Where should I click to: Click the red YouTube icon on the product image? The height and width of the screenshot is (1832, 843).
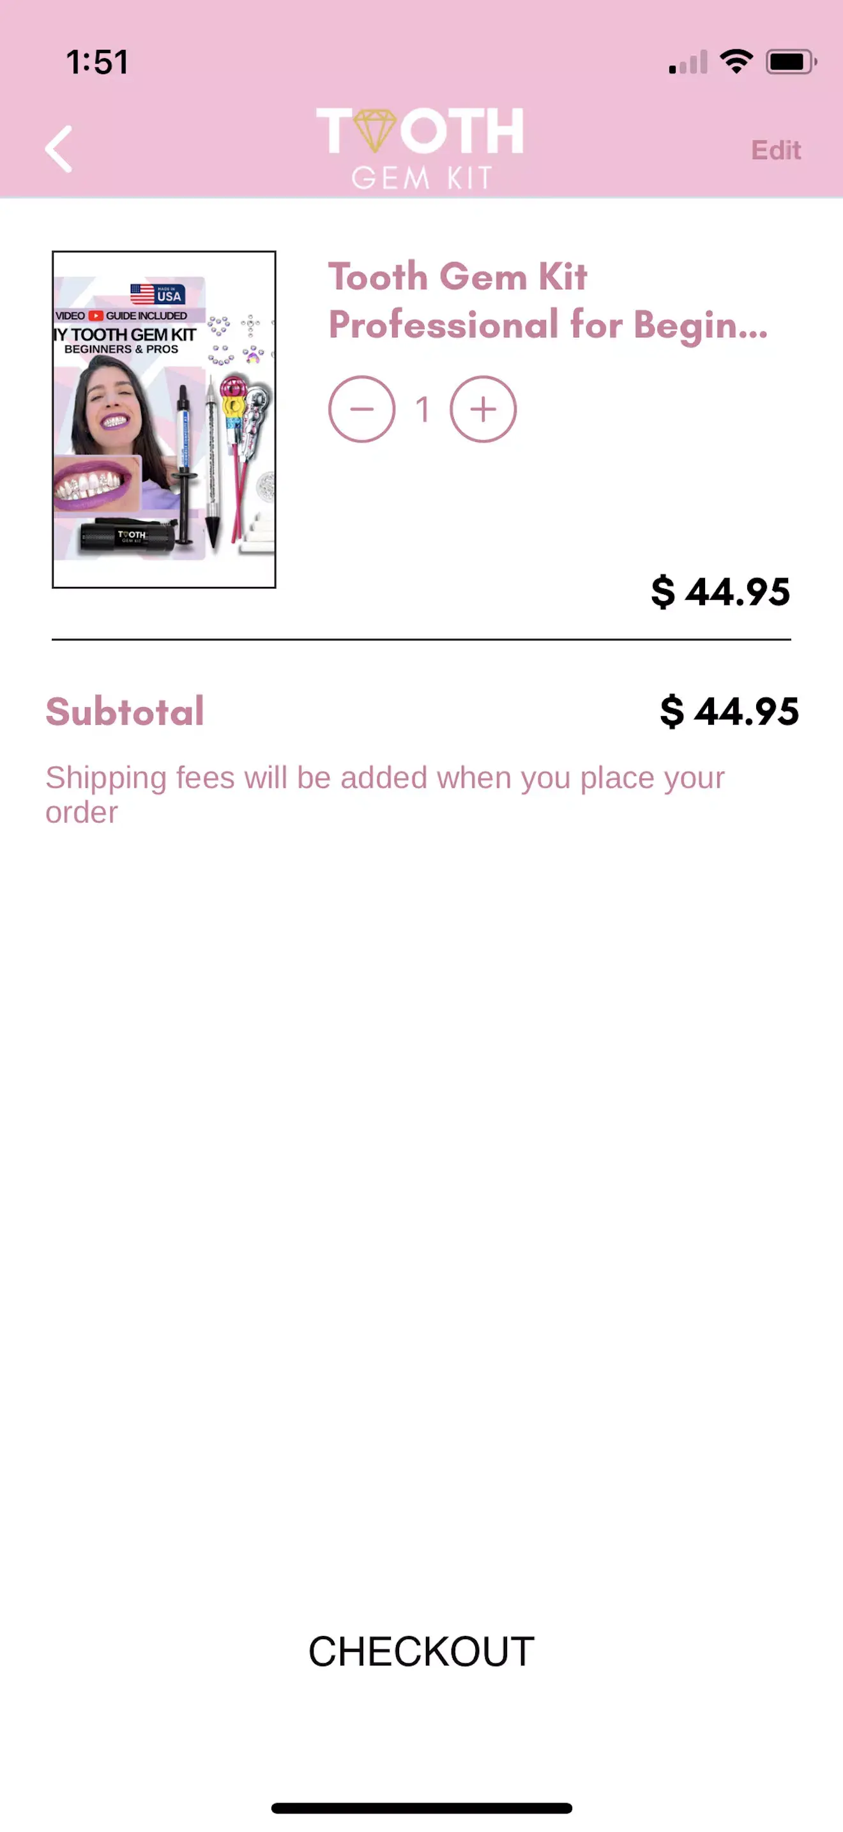tap(95, 316)
